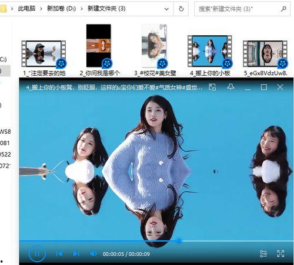Refresh the Explorer folder view
Image resolution: width=294 pixels, height=265 pixels.
click(181, 9)
